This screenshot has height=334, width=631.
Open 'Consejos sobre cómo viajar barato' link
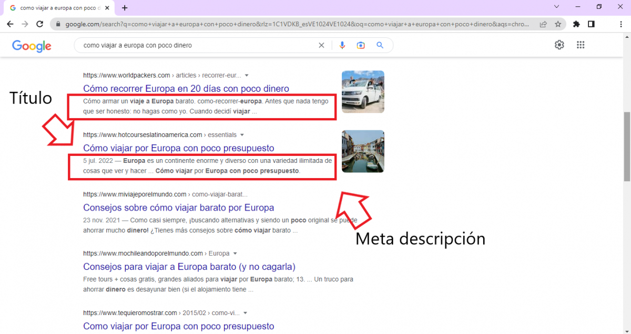tap(178, 207)
